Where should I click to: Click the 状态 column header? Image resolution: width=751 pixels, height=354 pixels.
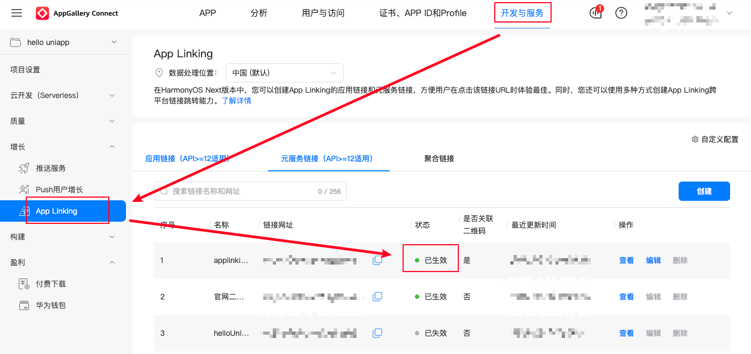tap(422, 225)
